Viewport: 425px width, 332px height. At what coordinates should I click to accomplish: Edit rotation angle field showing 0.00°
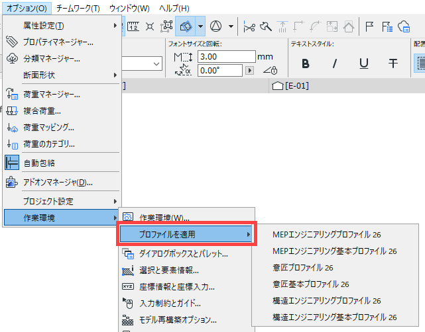pos(220,71)
